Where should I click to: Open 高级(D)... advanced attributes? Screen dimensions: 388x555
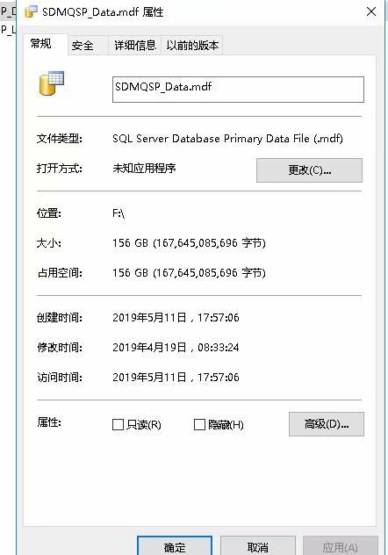point(327,423)
